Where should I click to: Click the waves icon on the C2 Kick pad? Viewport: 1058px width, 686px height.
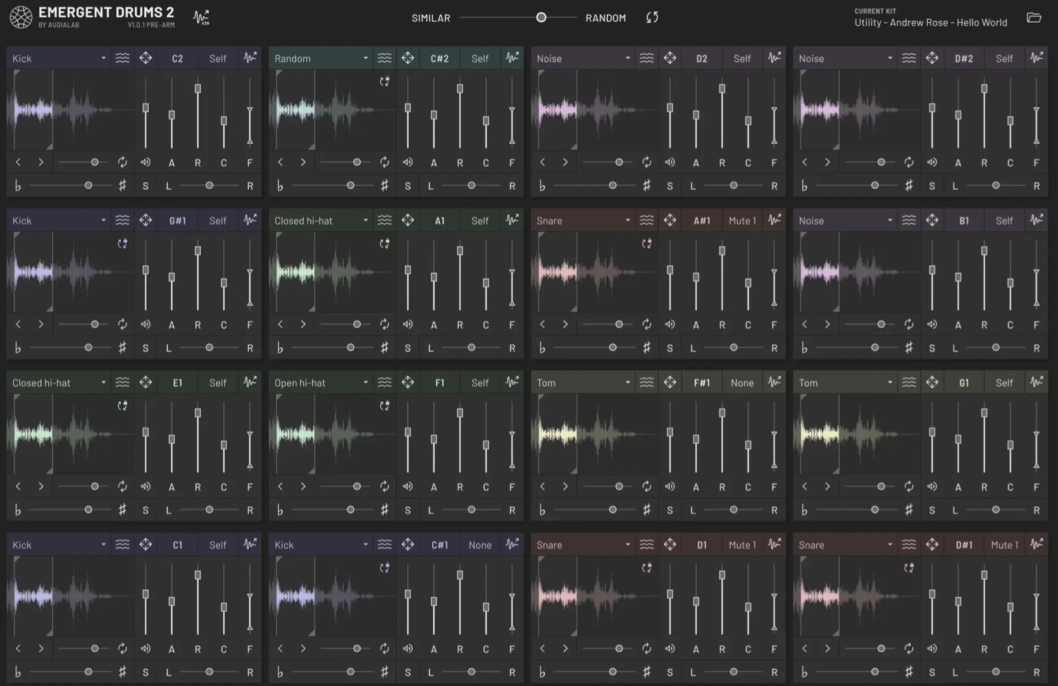coord(122,58)
